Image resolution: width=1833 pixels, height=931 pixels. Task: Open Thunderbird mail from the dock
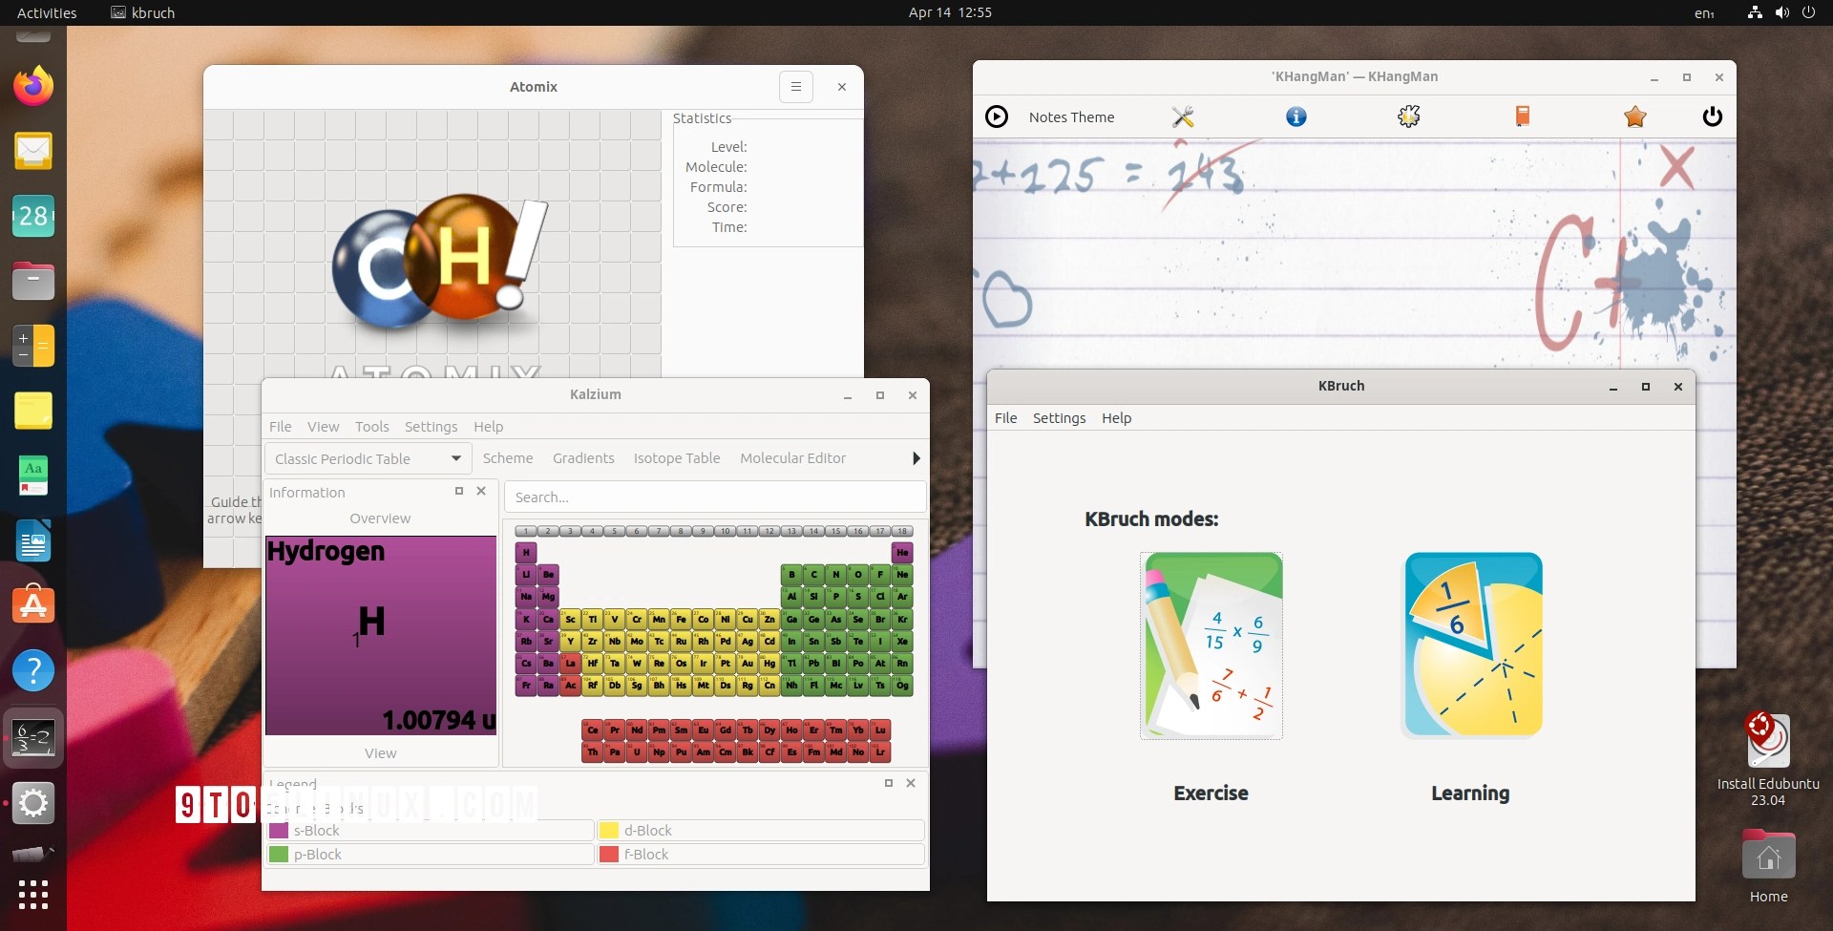[x=33, y=151]
